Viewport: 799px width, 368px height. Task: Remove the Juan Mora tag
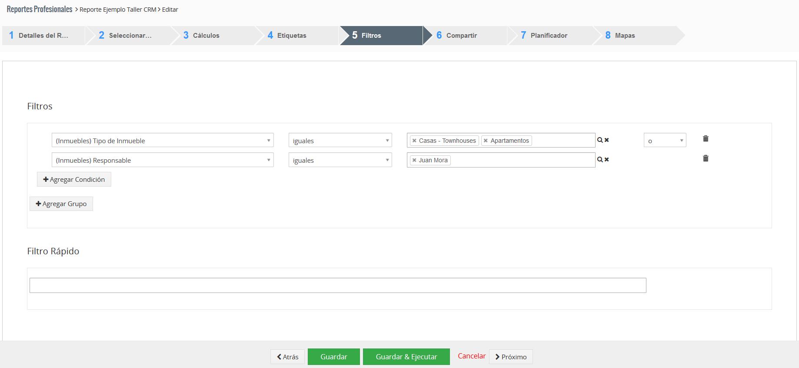414,160
